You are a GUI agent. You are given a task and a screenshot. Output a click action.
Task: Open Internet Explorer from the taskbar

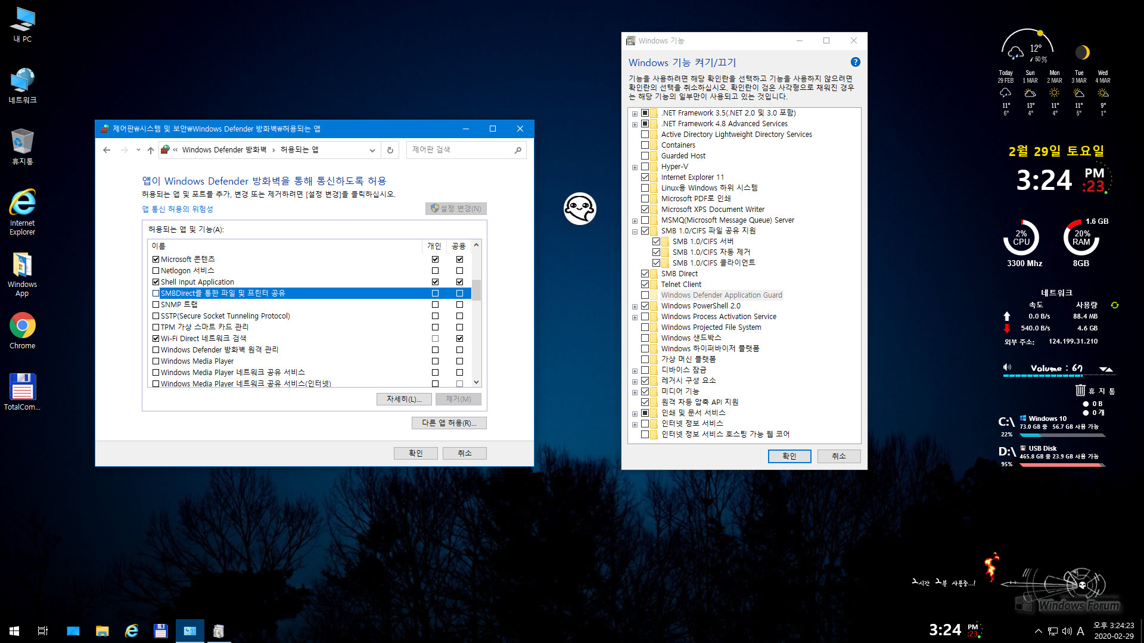tap(131, 631)
